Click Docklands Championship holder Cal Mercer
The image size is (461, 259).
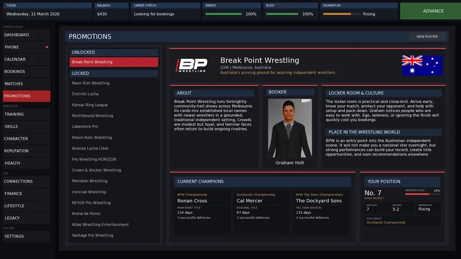[249, 201]
